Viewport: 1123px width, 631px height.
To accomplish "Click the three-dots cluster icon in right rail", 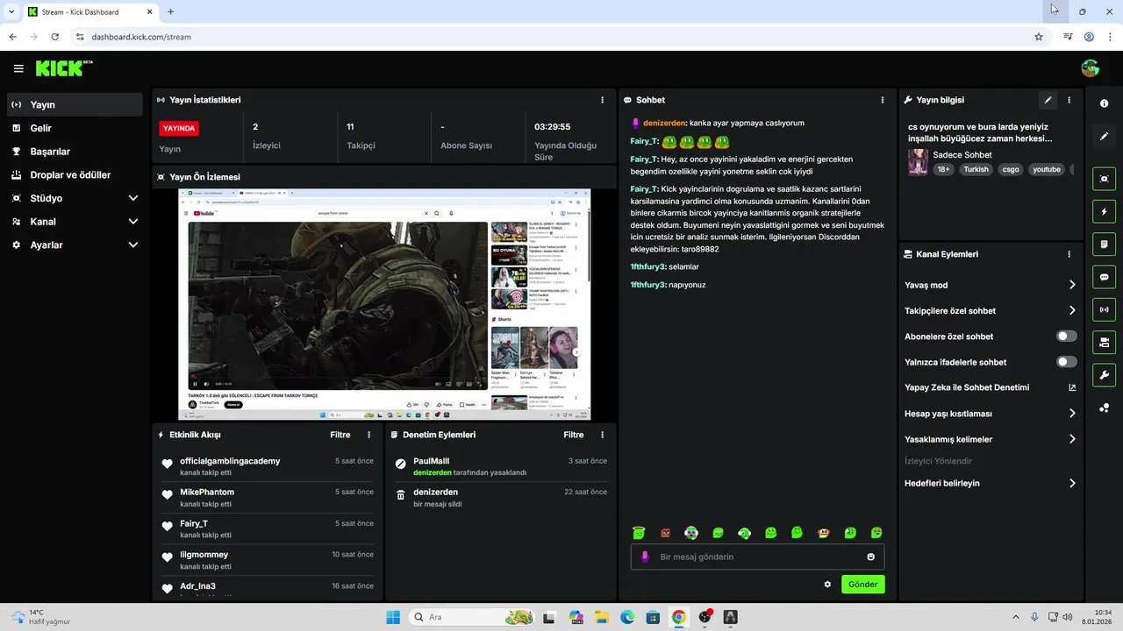I will point(1104,408).
